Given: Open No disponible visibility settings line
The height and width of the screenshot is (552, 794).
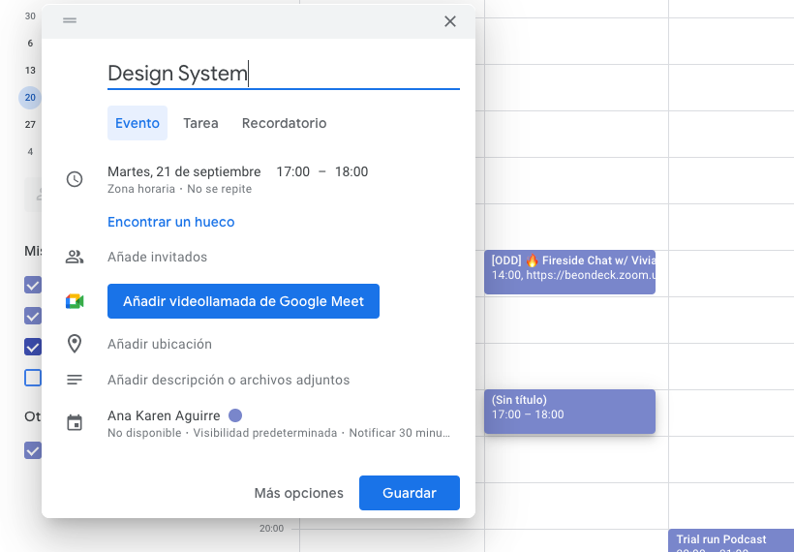Looking at the screenshot, I should coord(279,433).
